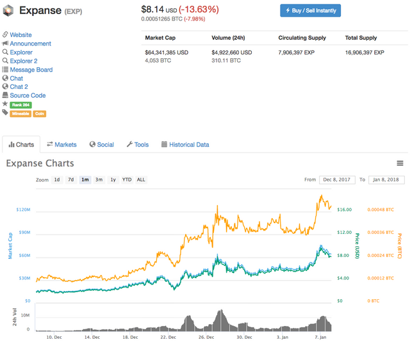Click the 7. Jan date axis label

(320, 337)
